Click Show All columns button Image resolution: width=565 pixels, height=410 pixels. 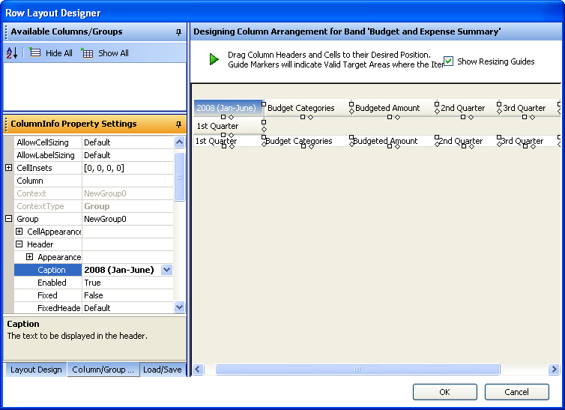105,53
